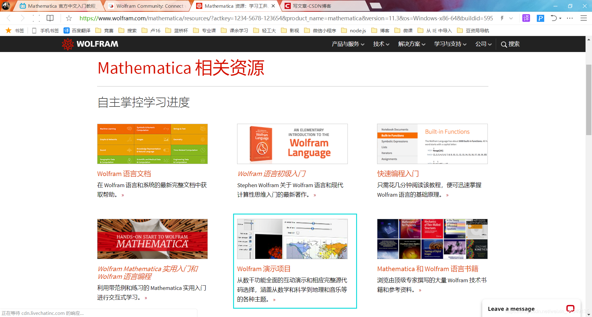Bookmark this page with the star icon
The height and width of the screenshot is (317, 592).
(x=69, y=18)
